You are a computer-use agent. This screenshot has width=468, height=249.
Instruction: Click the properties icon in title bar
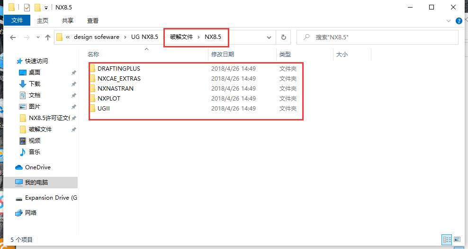click(27, 7)
